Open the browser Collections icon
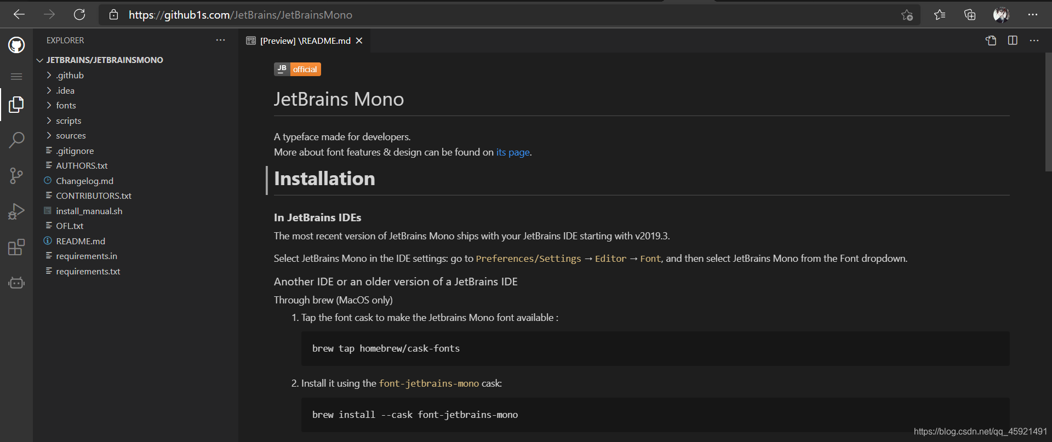 click(970, 15)
